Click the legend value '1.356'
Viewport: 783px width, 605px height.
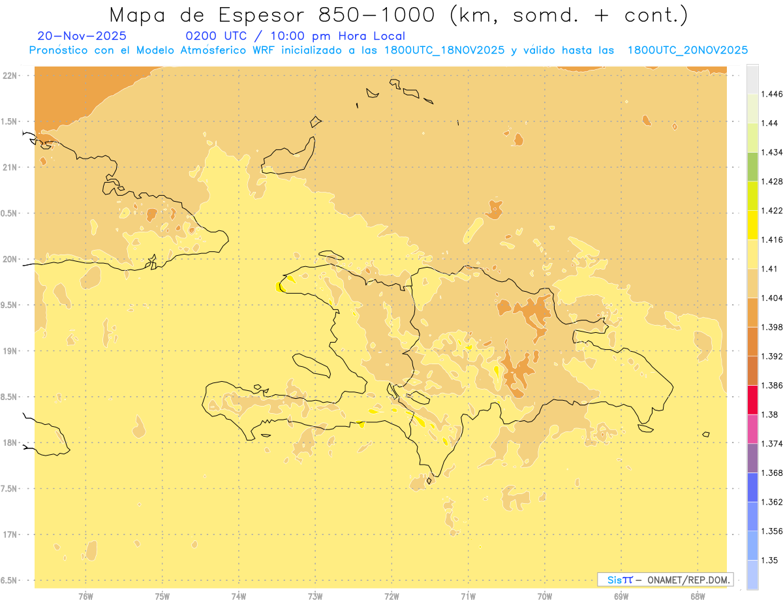click(x=772, y=531)
